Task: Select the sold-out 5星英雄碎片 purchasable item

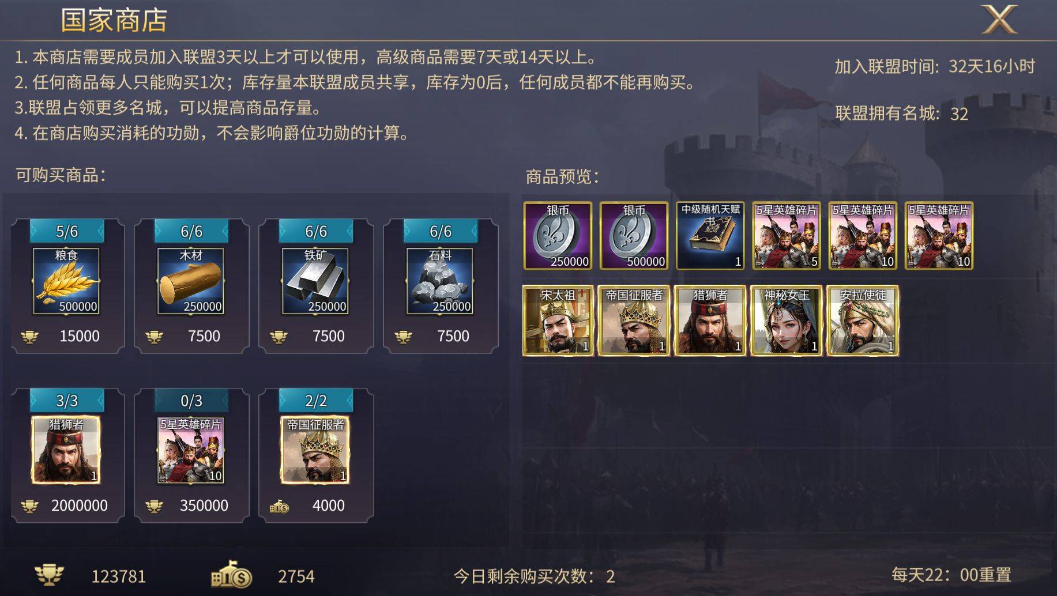Action: click(x=191, y=450)
